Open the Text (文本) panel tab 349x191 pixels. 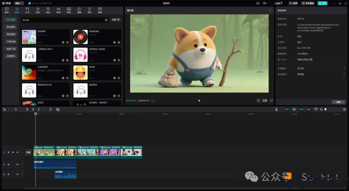tap(27, 10)
